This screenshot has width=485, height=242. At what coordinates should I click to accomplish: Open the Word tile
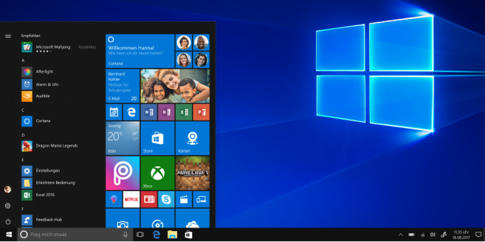tap(149, 112)
